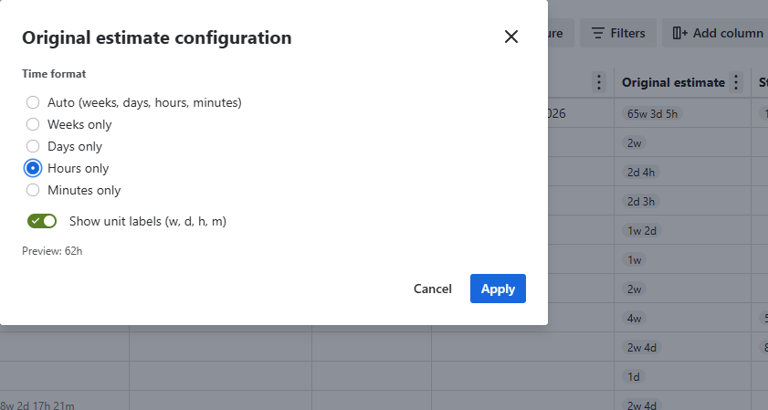The height and width of the screenshot is (410, 768).
Task: Select the 1w estimate value
Action: 635,260
